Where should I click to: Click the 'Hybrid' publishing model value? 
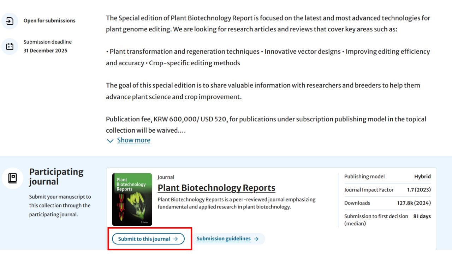(x=422, y=176)
